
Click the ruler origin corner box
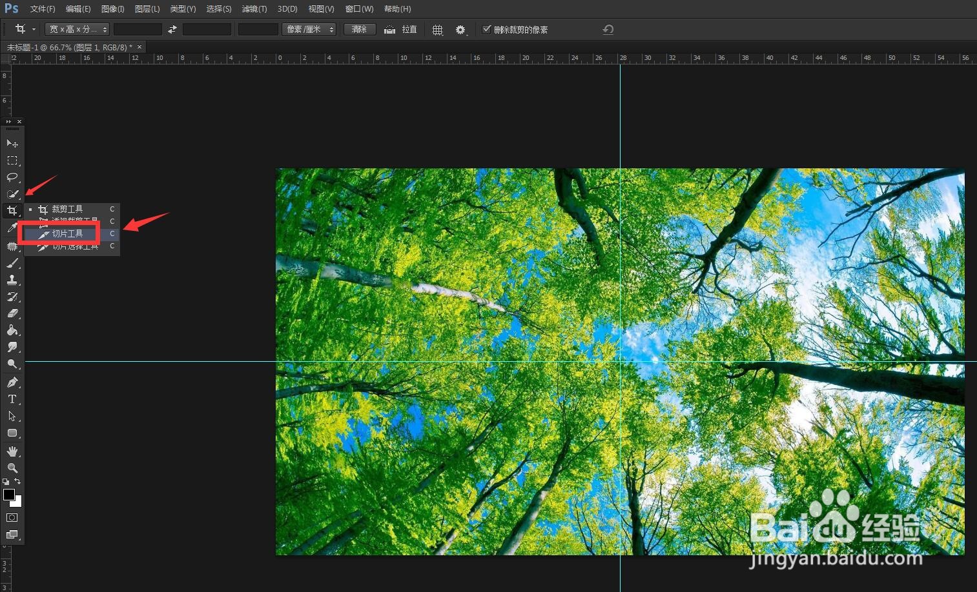click(x=5, y=58)
